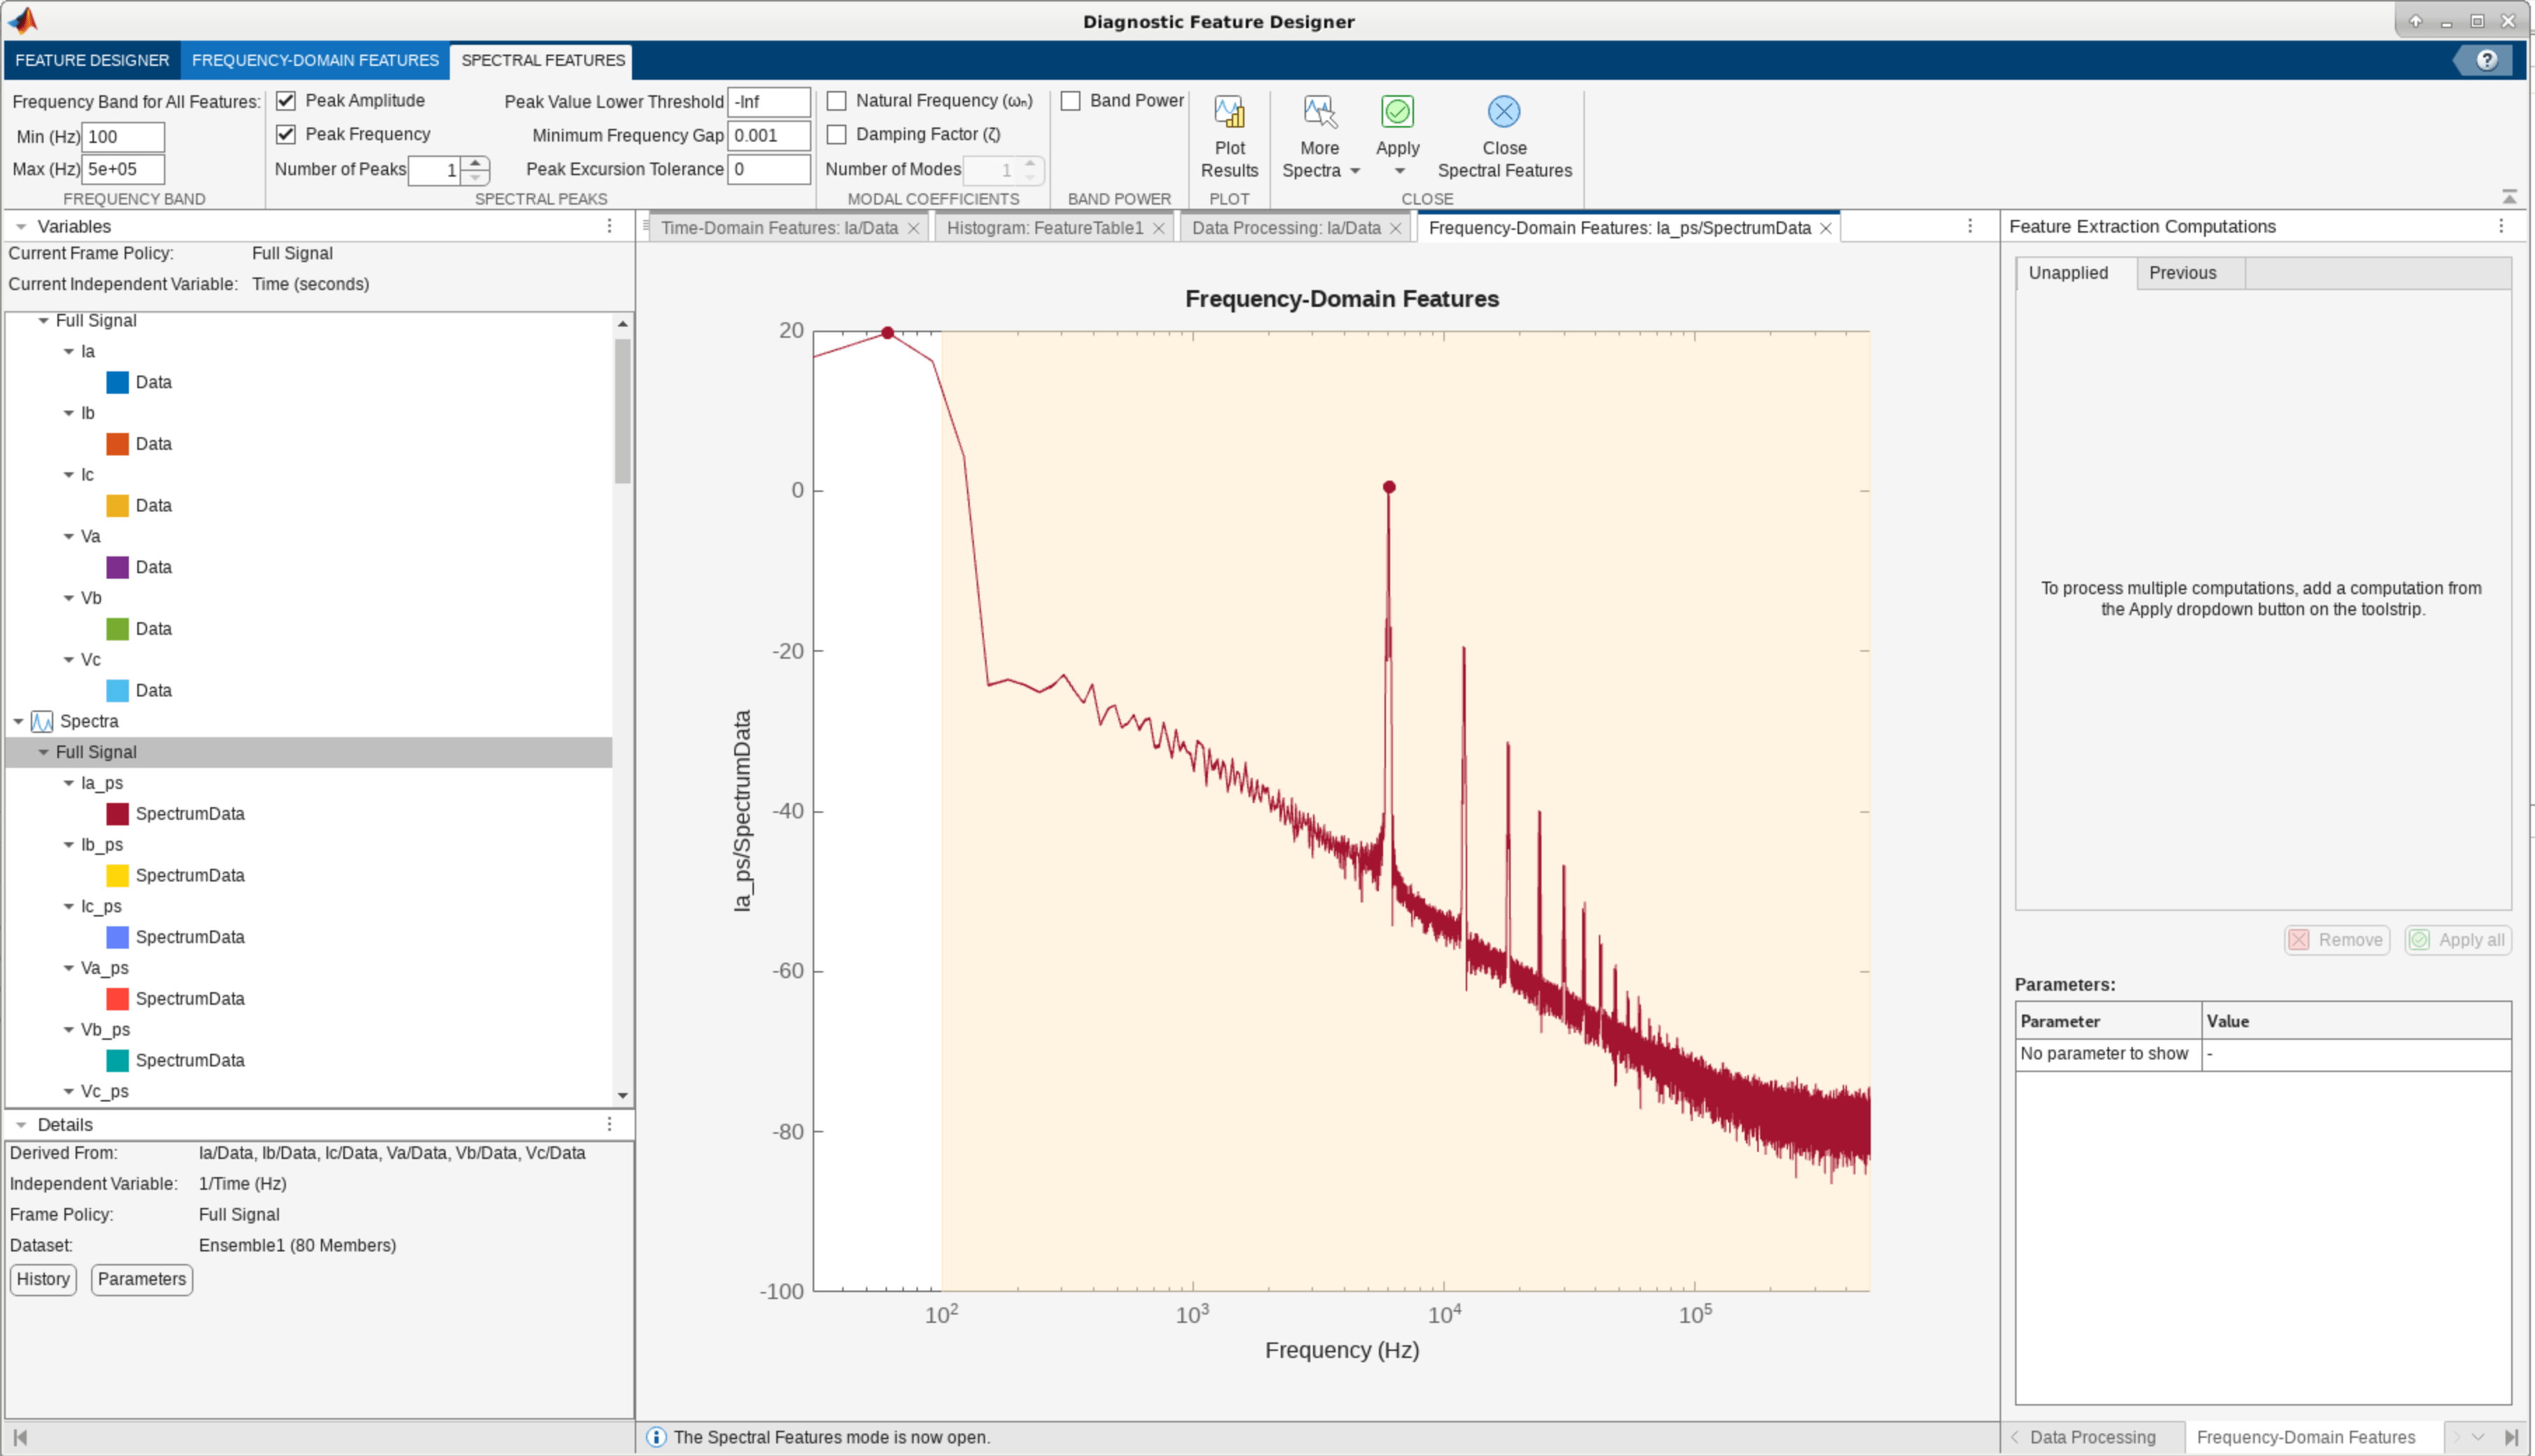Collapse the Ia_ps tree node

click(x=69, y=783)
